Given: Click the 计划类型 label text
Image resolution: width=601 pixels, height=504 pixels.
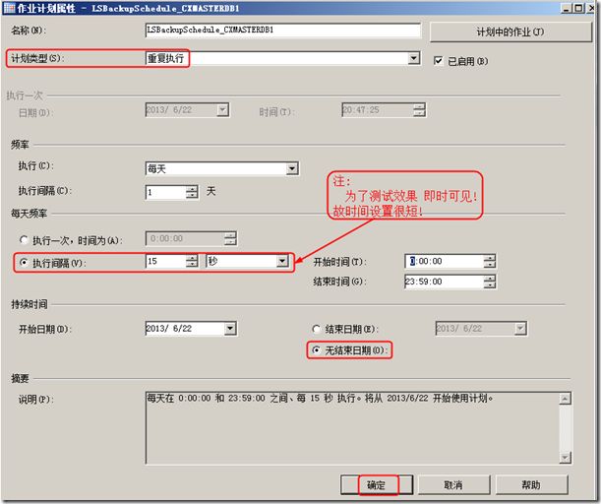Looking at the screenshot, I should [x=37, y=58].
